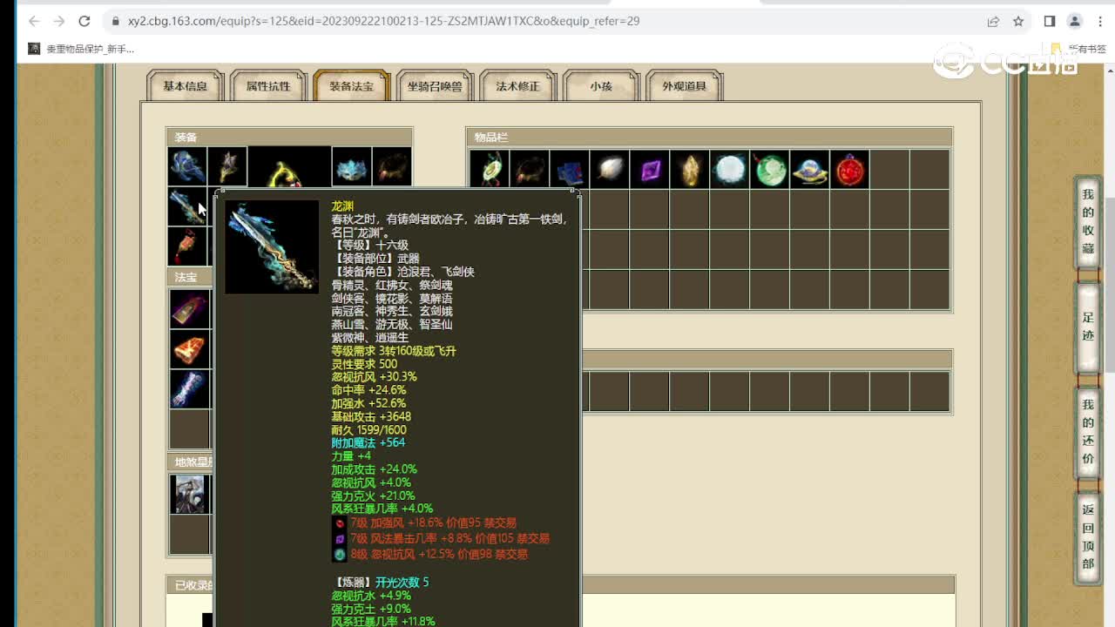This screenshot has width=1115, height=627.
Task: Click the purple 7级 风法暴击几率 gem icon
Action: tap(340, 539)
